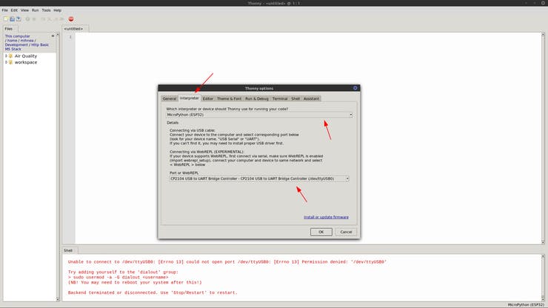
Task: Click the New file toolbar icon
Action: pyautogui.click(x=6, y=19)
